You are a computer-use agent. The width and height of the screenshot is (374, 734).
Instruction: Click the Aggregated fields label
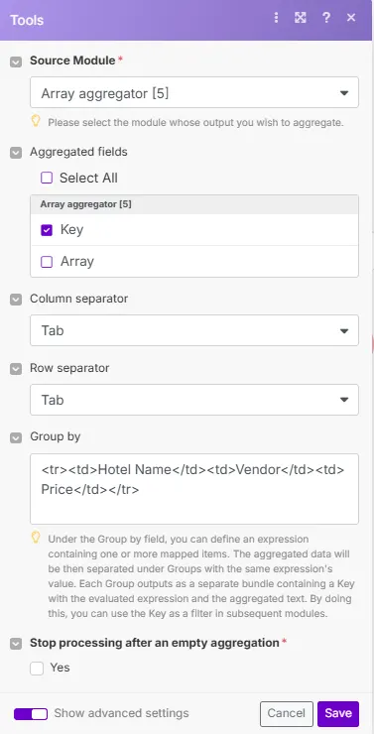point(78,152)
